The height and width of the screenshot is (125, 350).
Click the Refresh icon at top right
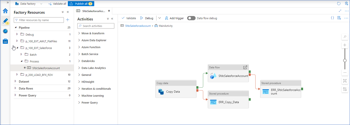click(339, 4)
